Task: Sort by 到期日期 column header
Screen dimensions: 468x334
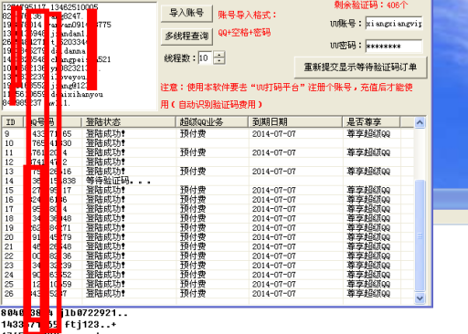Action: 295,122
